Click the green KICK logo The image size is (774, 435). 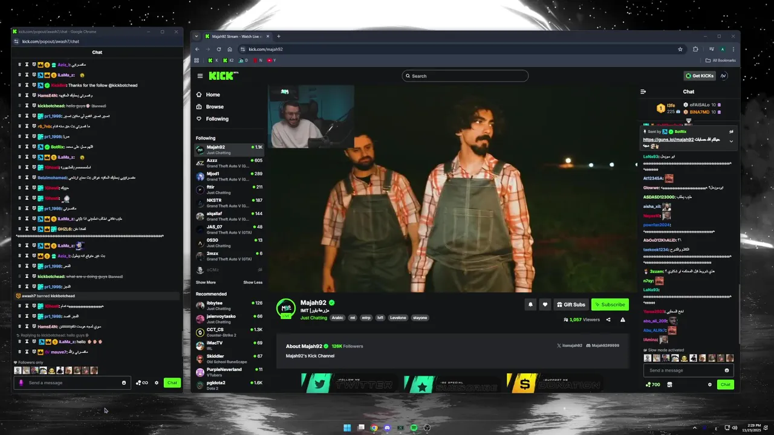pyautogui.click(x=223, y=76)
